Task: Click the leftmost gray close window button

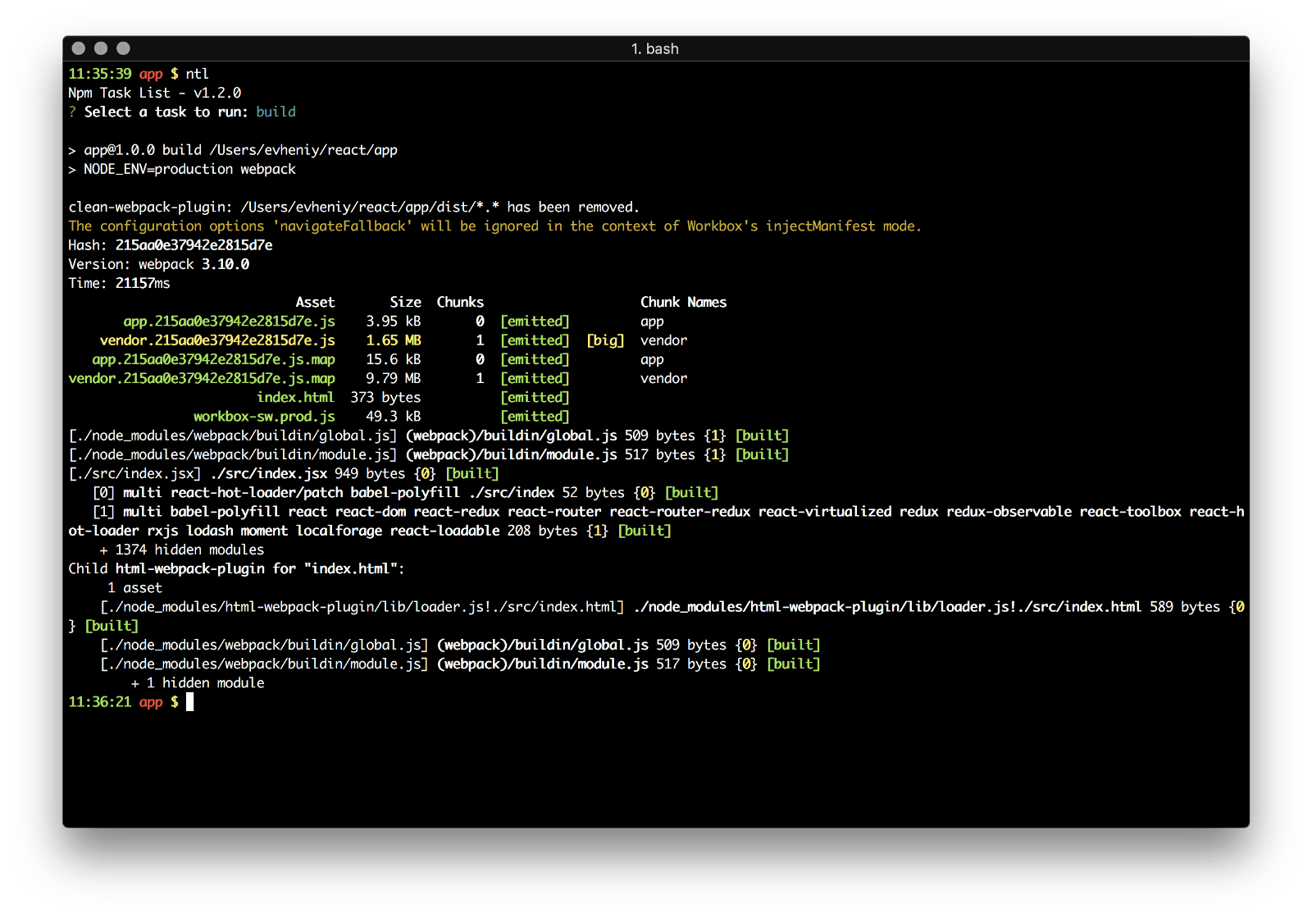Action: [79, 48]
